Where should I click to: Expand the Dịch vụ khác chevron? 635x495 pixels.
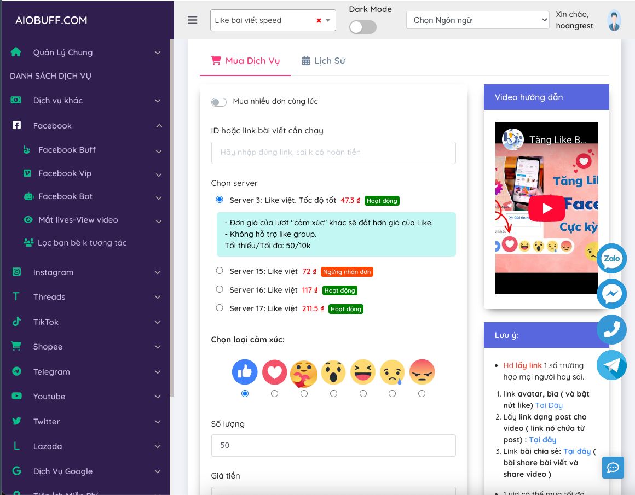pyautogui.click(x=158, y=101)
